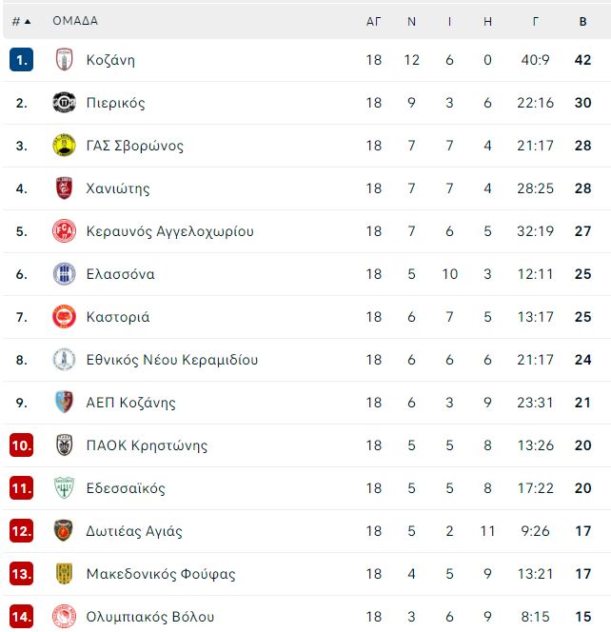
Task: Click the Χανιώτης red shield logo
Action: [x=64, y=188]
